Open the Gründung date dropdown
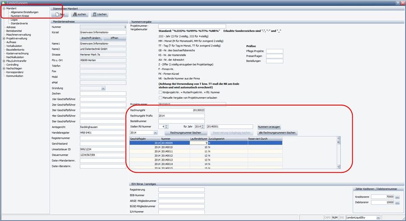406x221 pixels. (103, 88)
